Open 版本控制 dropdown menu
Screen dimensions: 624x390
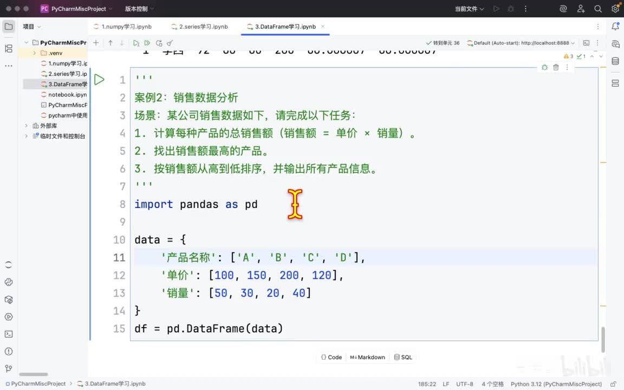pyautogui.click(x=139, y=9)
